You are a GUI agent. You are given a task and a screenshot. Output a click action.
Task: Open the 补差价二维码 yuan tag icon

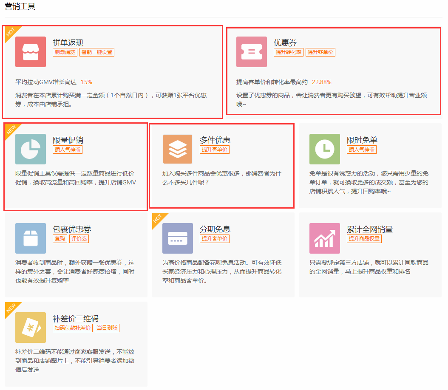tap(31, 328)
